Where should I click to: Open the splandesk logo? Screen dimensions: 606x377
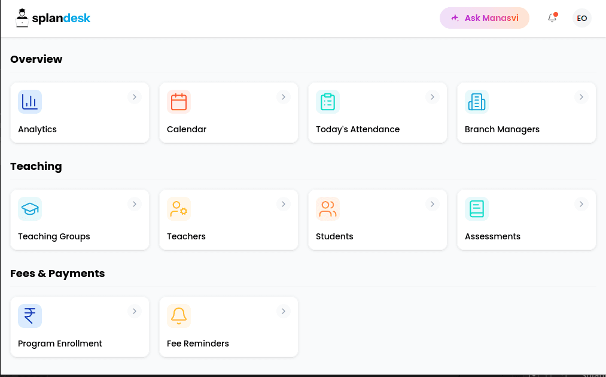53,18
